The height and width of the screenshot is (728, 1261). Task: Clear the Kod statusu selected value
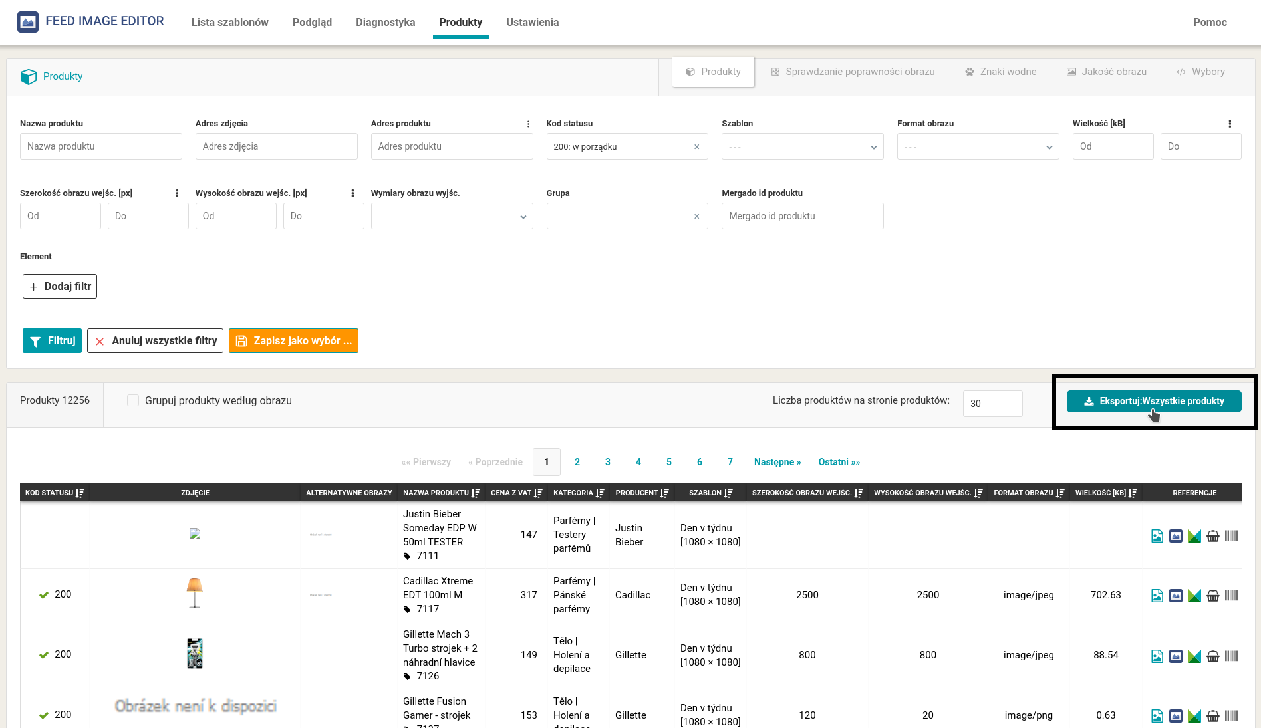click(696, 147)
